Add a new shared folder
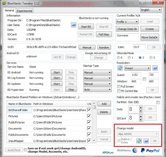166x157 pixels. point(104,104)
